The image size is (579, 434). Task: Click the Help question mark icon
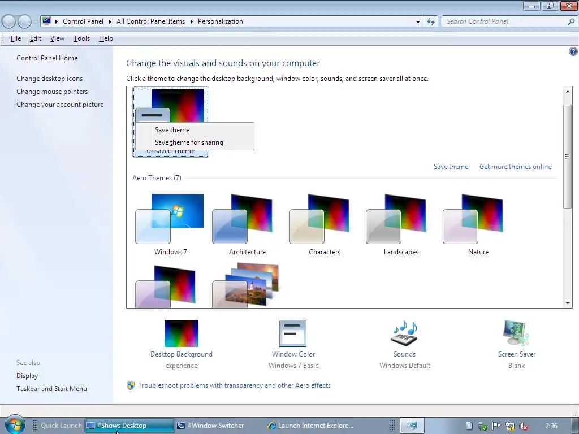(573, 51)
